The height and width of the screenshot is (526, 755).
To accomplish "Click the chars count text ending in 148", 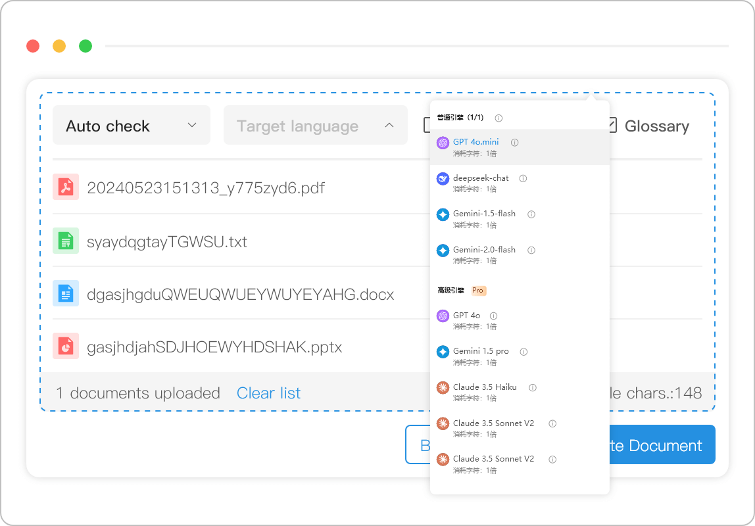I will pos(656,393).
